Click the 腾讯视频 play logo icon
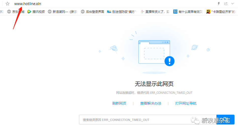This screenshot has height=131, width=238. (29, 12)
